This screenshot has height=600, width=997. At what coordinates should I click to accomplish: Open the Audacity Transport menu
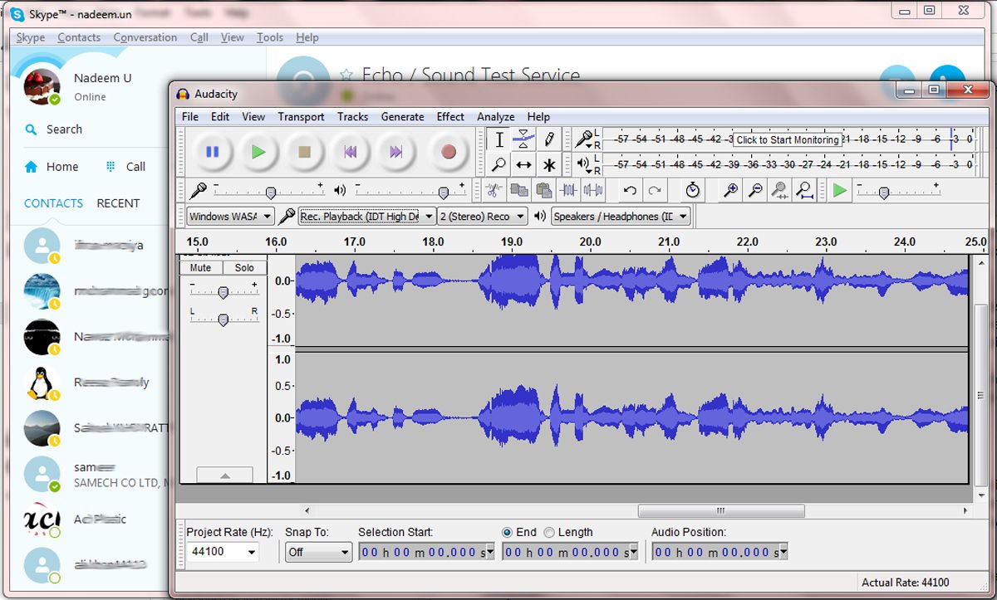click(x=301, y=117)
